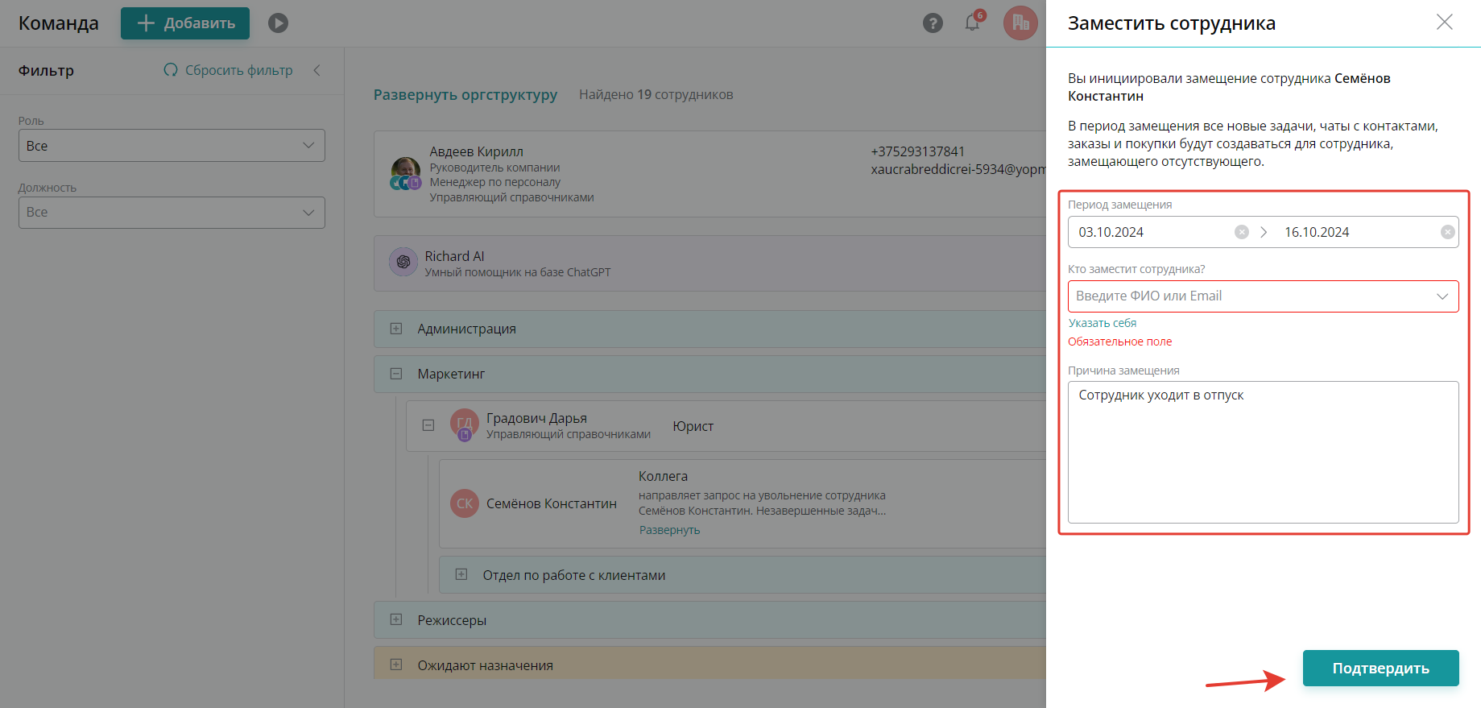Click the phone number +375293137841

pyautogui.click(x=917, y=151)
